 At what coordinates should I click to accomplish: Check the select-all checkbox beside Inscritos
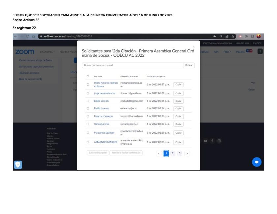click(x=88, y=76)
